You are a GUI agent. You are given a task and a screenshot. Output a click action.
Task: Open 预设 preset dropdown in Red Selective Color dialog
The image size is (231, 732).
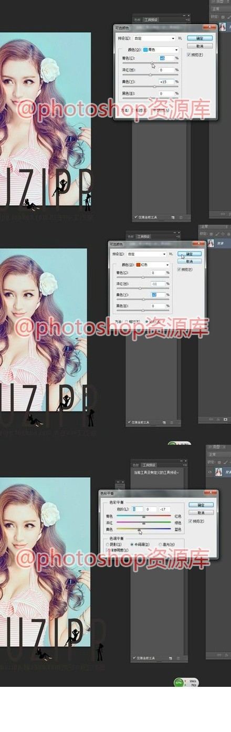point(146,254)
